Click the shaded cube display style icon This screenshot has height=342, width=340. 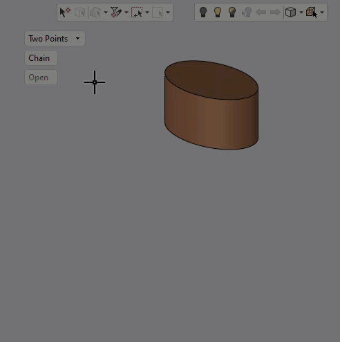pyautogui.click(x=290, y=12)
